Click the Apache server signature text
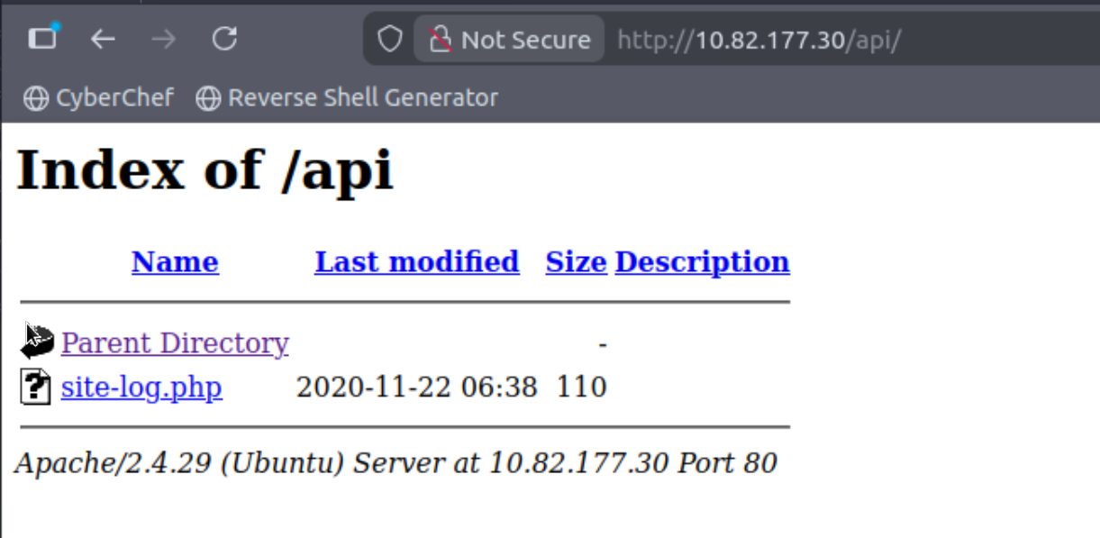 [395, 463]
